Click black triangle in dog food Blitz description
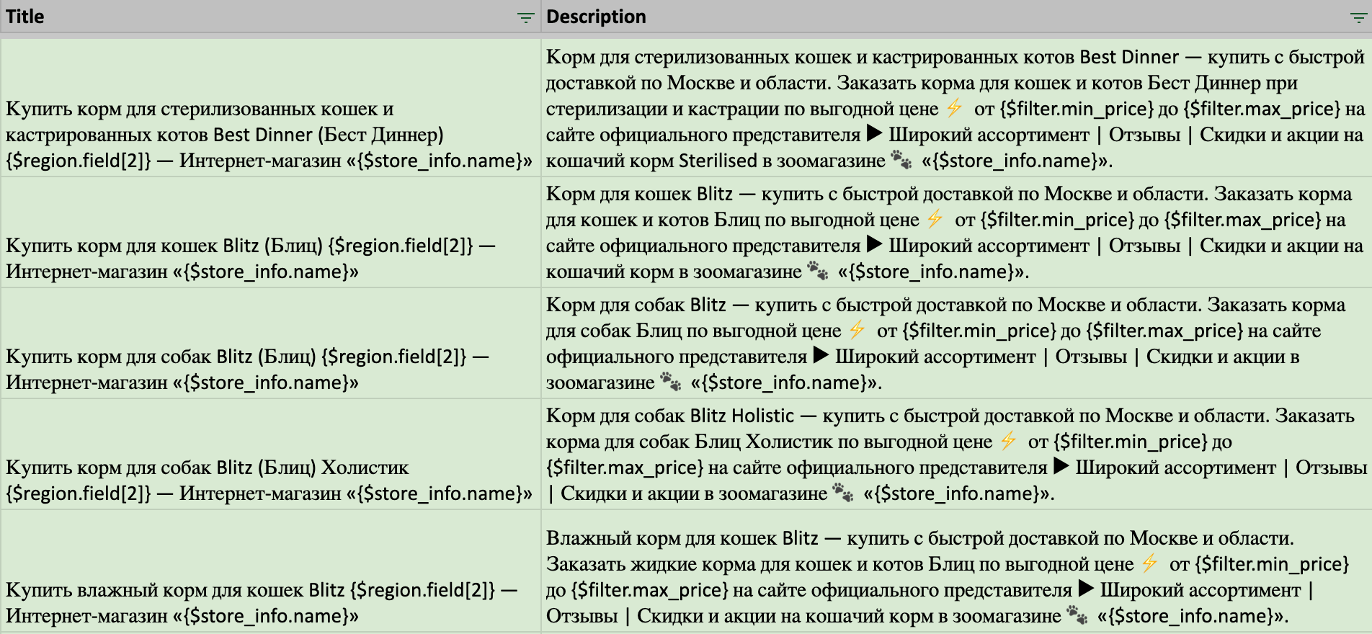This screenshot has width=1372, height=634. [821, 355]
